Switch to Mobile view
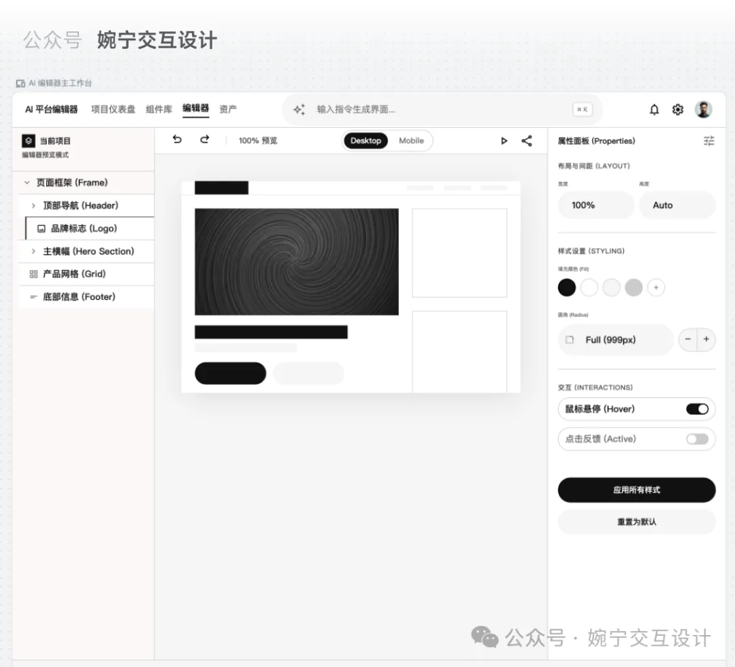The image size is (735, 667). tap(411, 141)
